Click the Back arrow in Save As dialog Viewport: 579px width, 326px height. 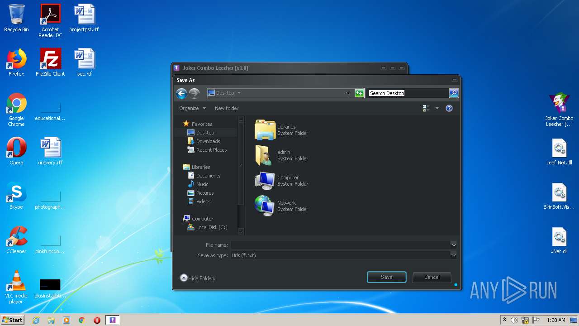click(x=181, y=93)
